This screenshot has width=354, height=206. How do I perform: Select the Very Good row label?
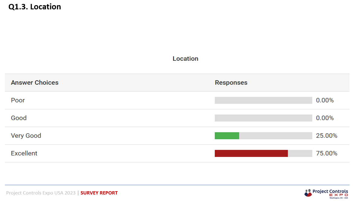[26, 136]
